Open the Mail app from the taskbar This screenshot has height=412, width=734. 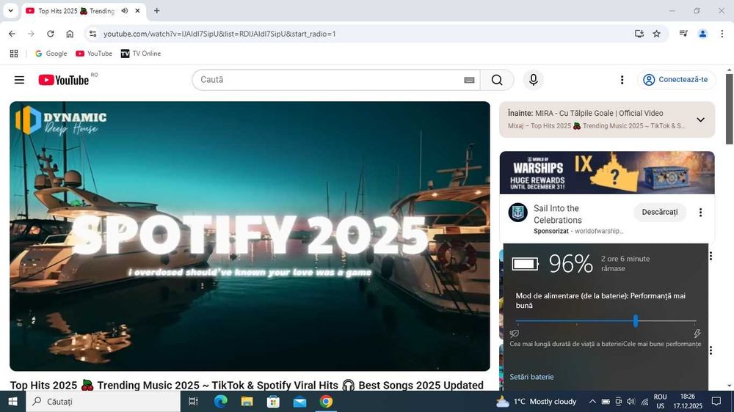299,402
